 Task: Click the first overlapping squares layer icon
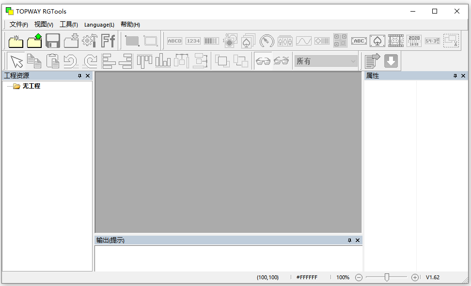pos(222,61)
